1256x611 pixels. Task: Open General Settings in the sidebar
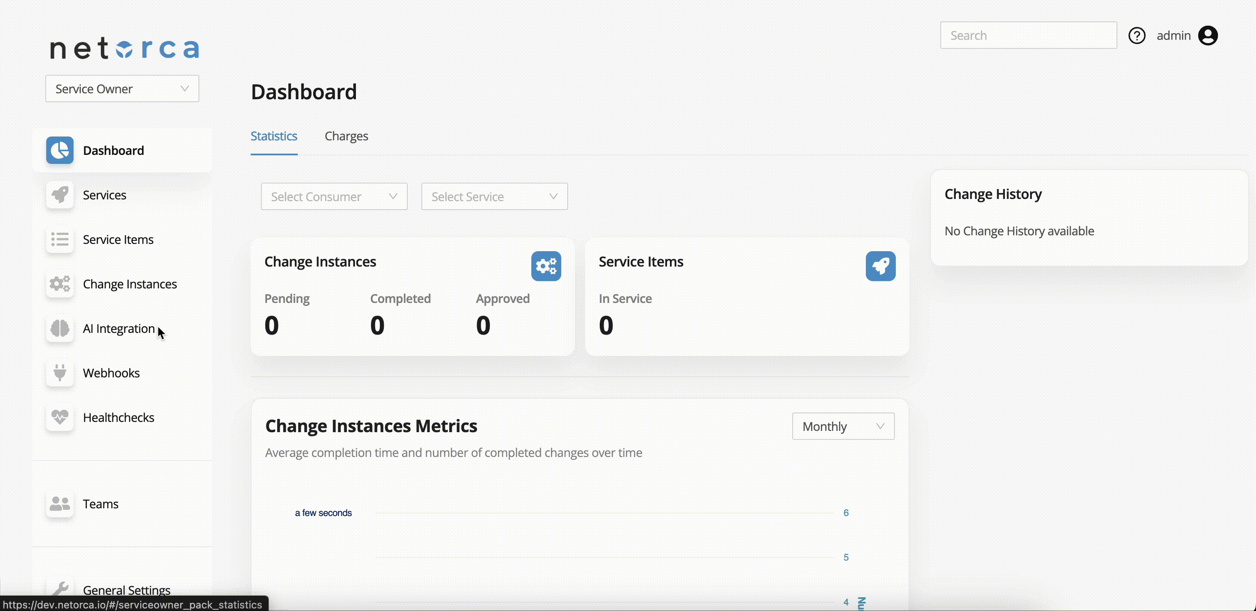coord(126,590)
